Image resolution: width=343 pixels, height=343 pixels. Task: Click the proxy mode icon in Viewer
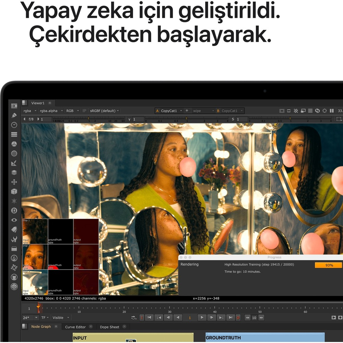[x=303, y=111]
